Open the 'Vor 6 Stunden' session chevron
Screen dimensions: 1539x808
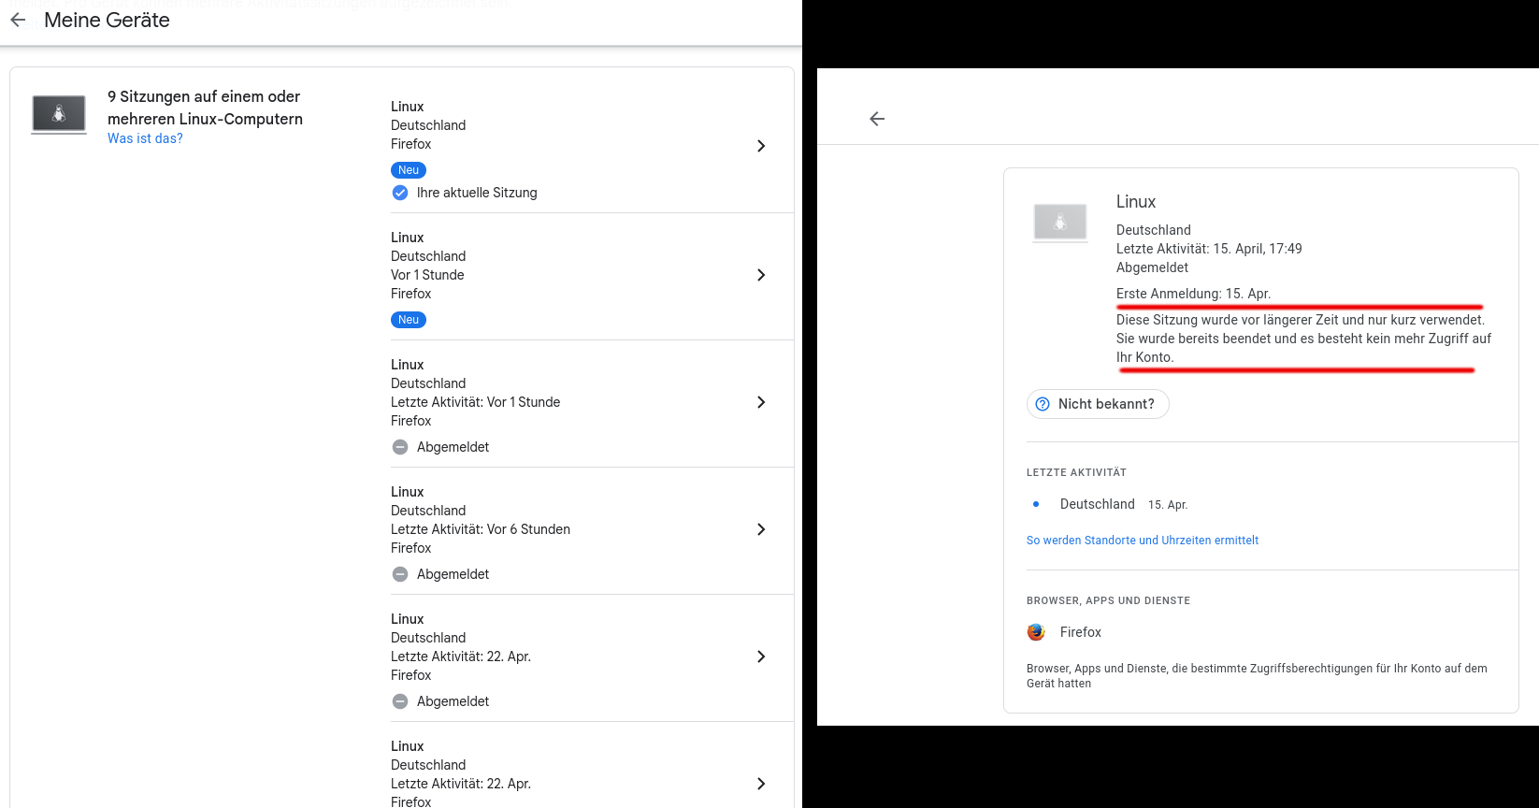pos(761,529)
